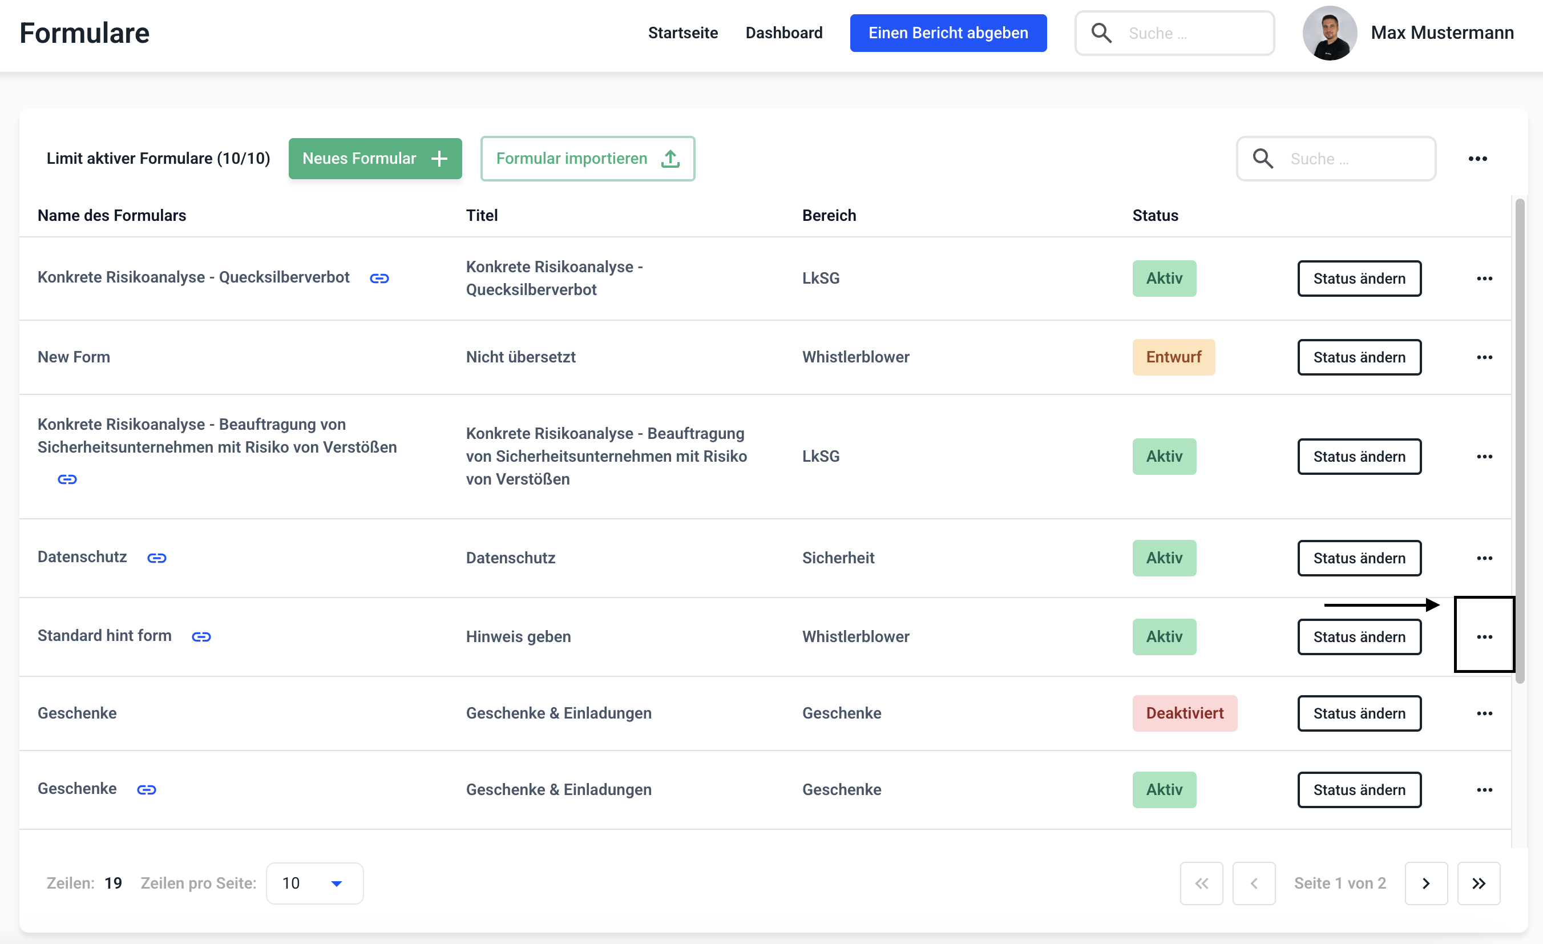Image resolution: width=1543 pixels, height=944 pixels.
Task: Click Neues Formular button
Action: click(x=374, y=159)
